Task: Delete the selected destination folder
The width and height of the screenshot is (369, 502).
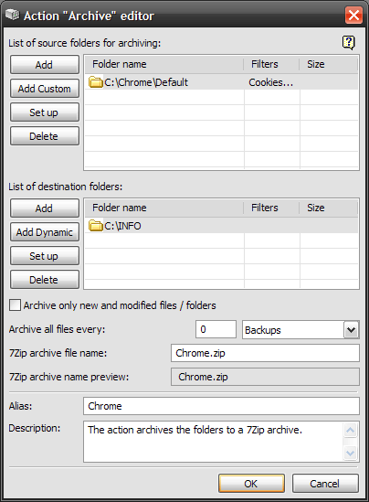Action: tap(45, 280)
